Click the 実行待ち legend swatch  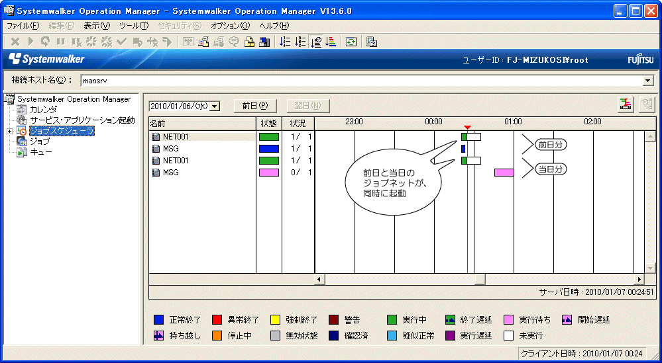[509, 320]
